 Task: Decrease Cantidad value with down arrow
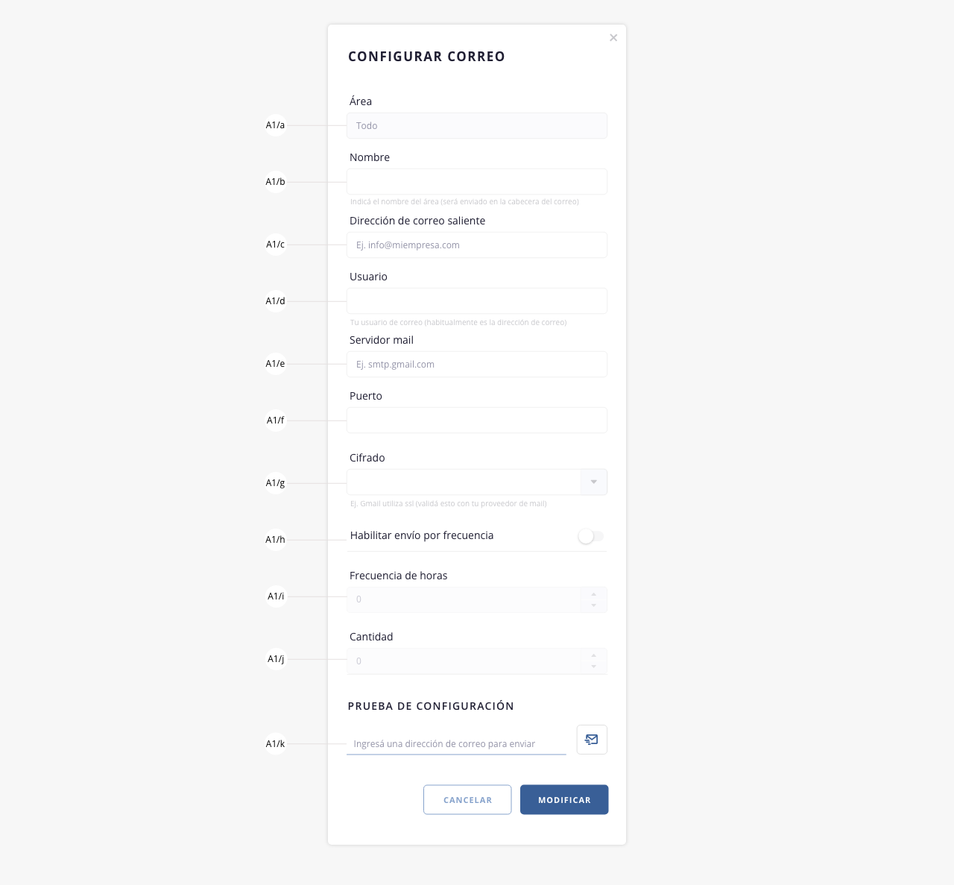tap(594, 667)
